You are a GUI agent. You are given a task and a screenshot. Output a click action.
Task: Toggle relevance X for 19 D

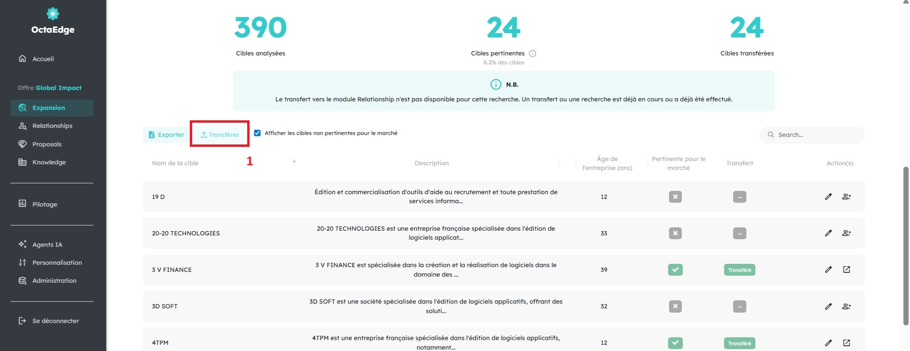[675, 197]
